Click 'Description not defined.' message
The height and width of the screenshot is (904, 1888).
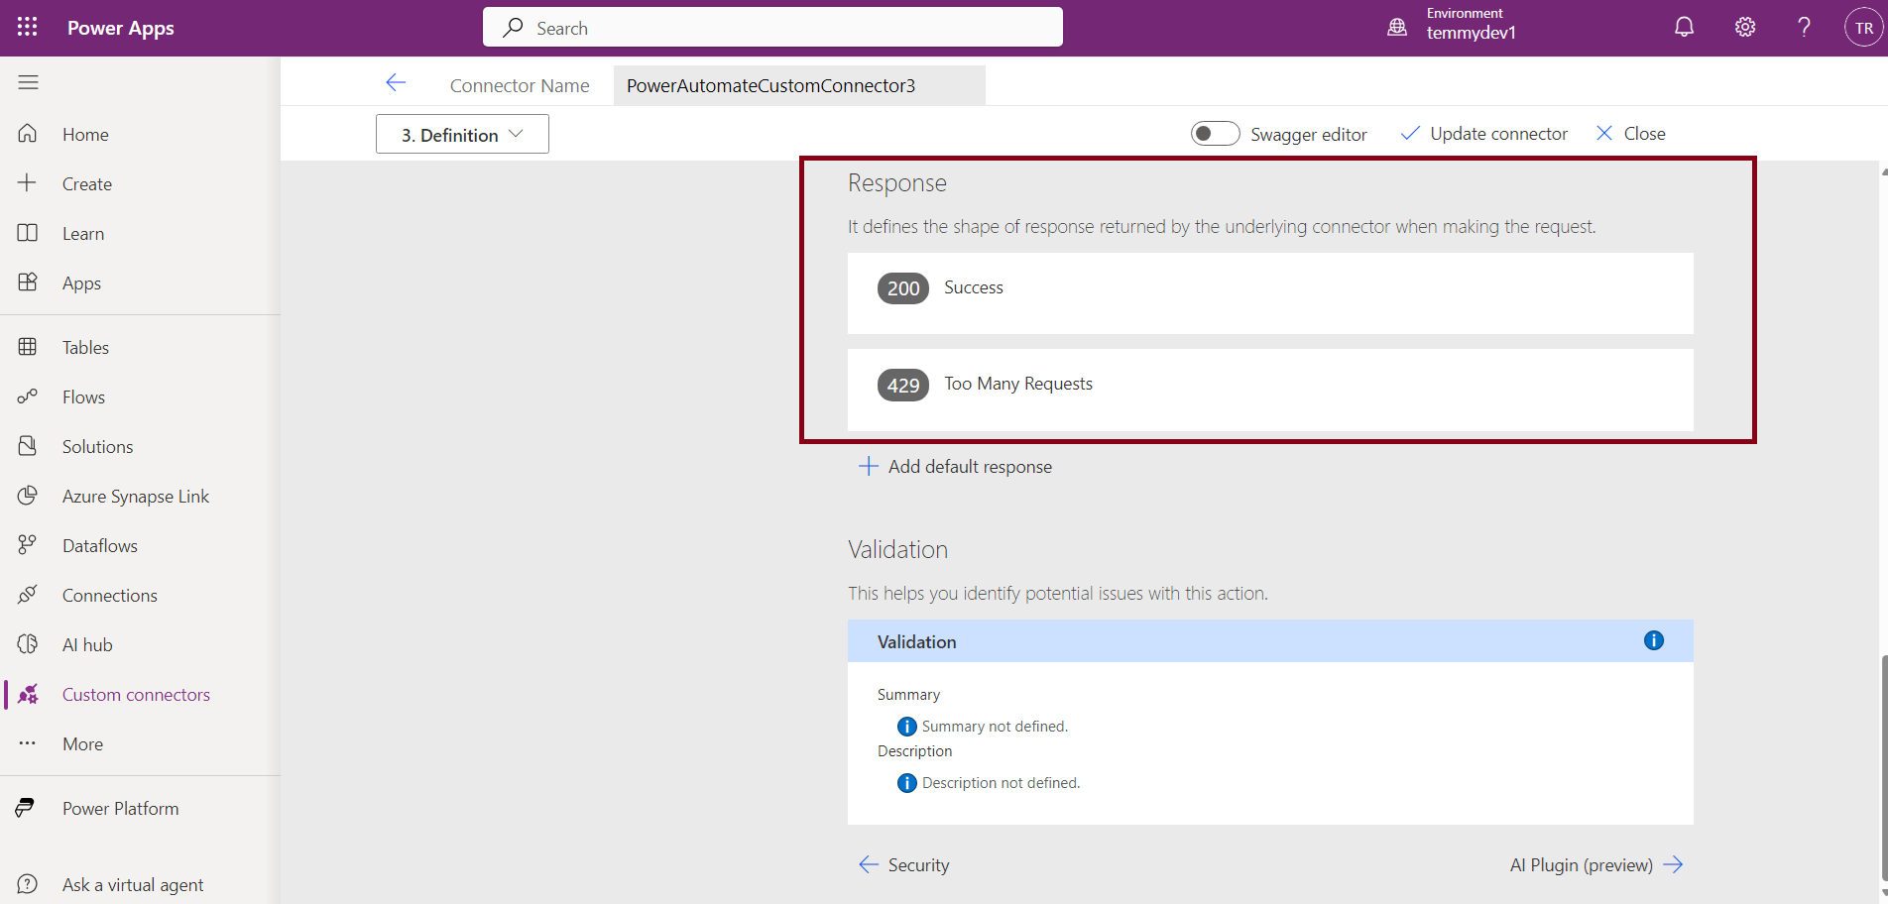[1001, 783]
